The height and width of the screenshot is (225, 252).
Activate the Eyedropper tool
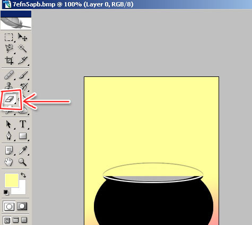23,150
